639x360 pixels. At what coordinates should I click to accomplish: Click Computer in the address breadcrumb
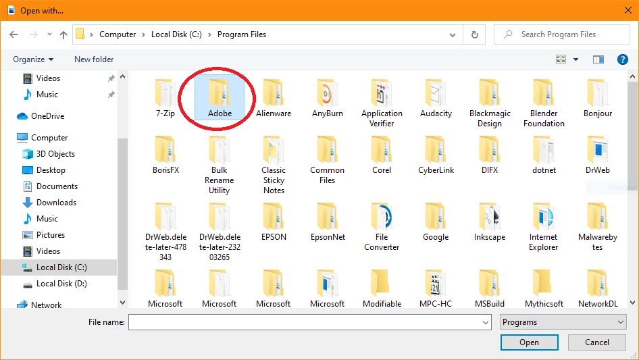(x=118, y=34)
